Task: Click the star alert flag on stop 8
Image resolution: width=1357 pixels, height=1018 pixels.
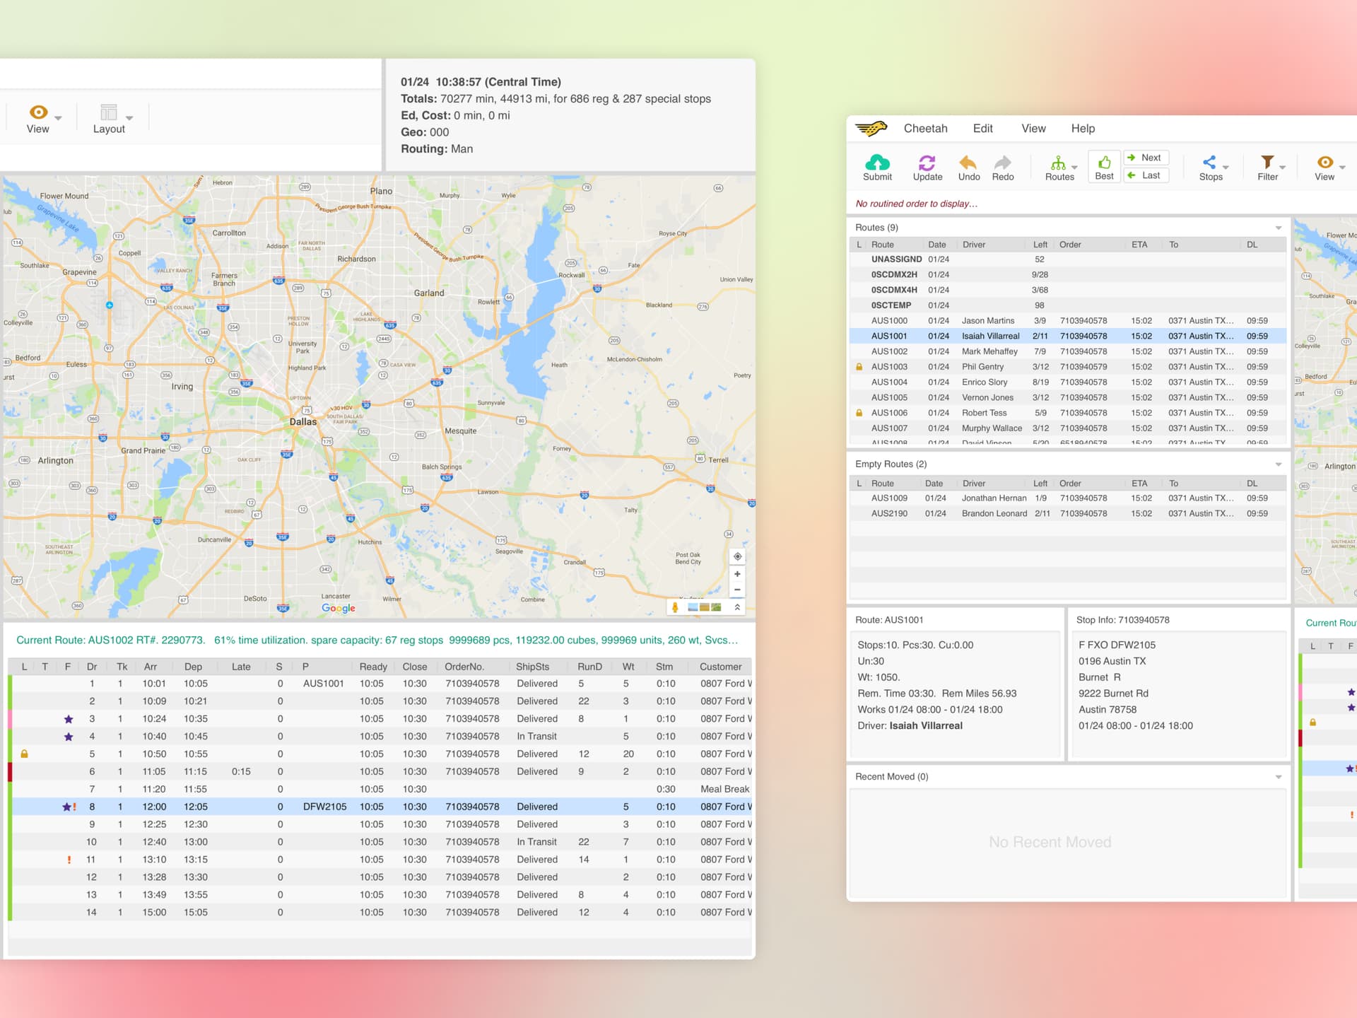Action: pyautogui.click(x=69, y=807)
